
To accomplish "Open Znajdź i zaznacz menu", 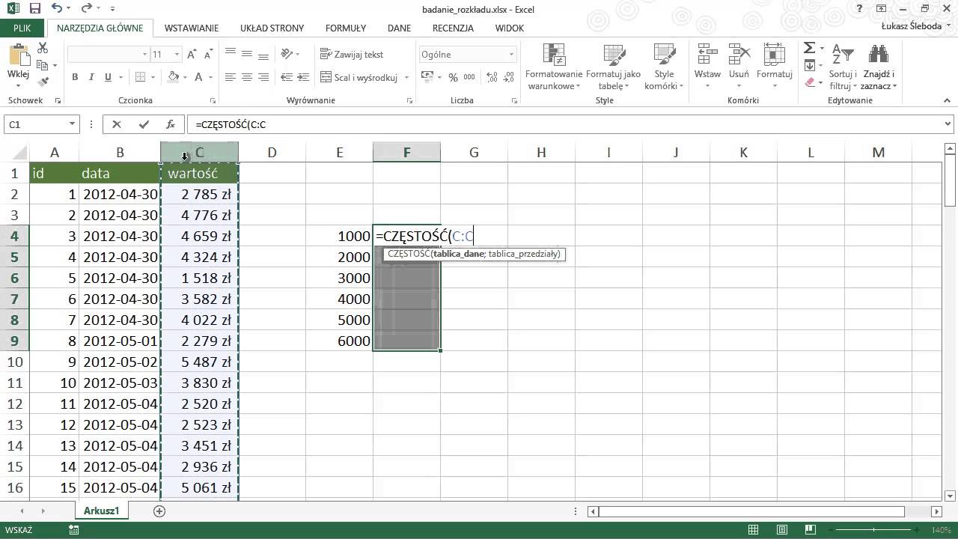I will (879, 67).
